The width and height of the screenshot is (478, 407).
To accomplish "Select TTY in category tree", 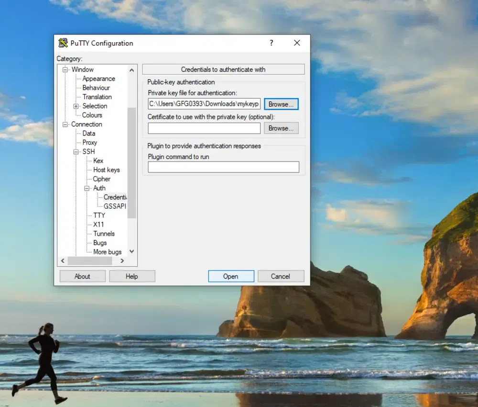I will [99, 215].
